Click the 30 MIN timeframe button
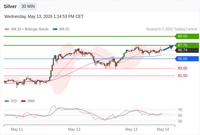 28,6
